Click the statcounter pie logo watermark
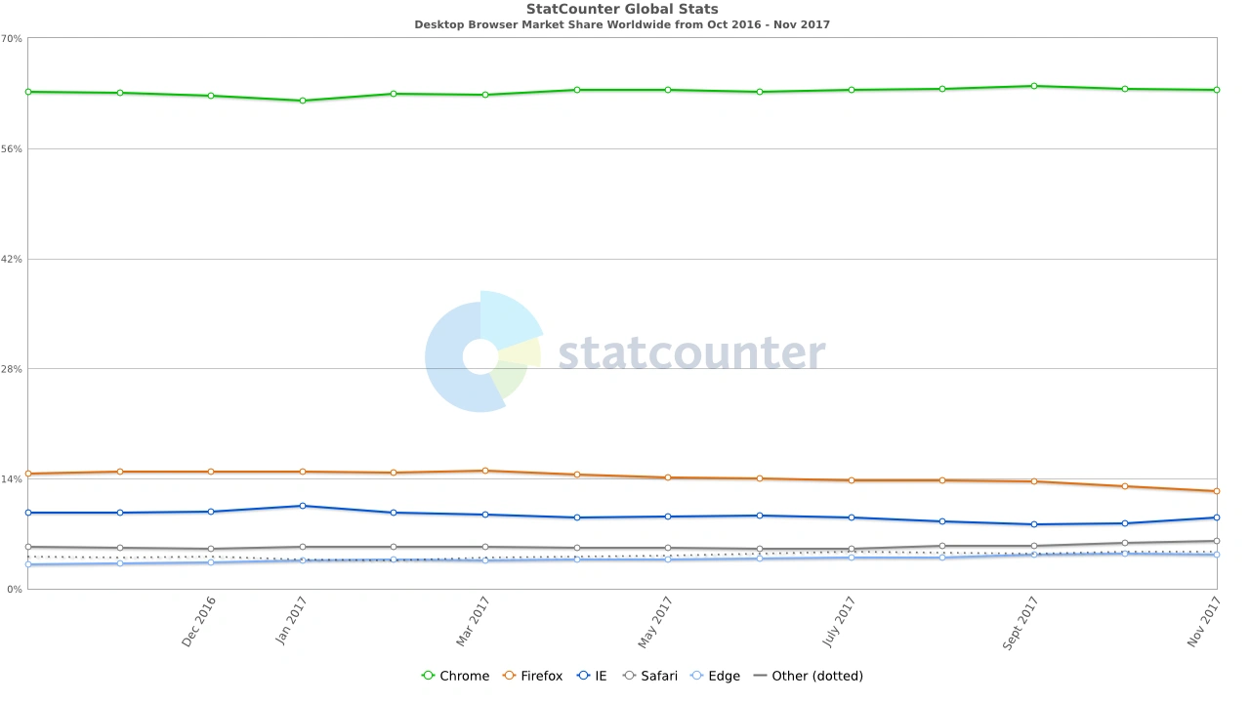The width and height of the screenshot is (1250, 703). tap(483, 351)
